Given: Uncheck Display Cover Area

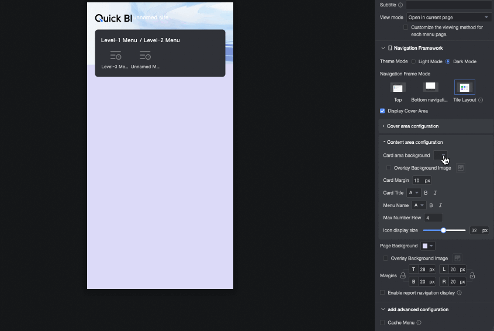Looking at the screenshot, I should pos(382,111).
